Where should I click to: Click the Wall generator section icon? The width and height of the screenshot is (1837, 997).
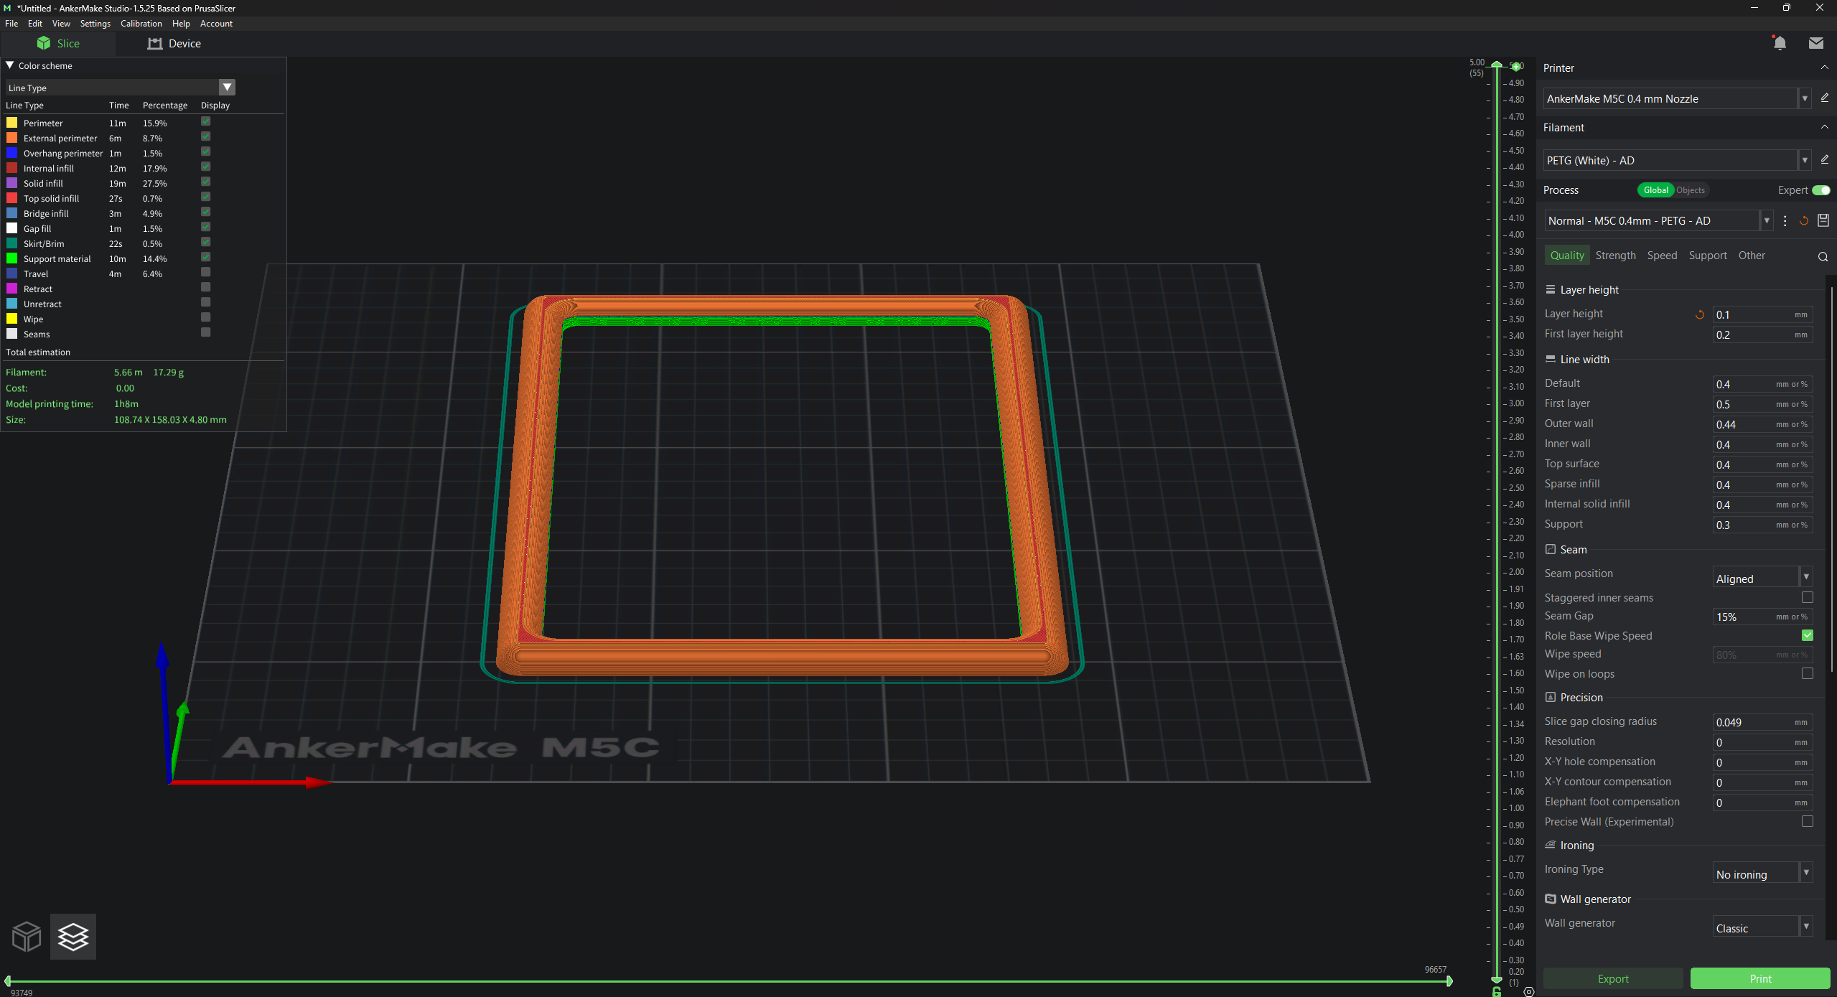(1550, 899)
